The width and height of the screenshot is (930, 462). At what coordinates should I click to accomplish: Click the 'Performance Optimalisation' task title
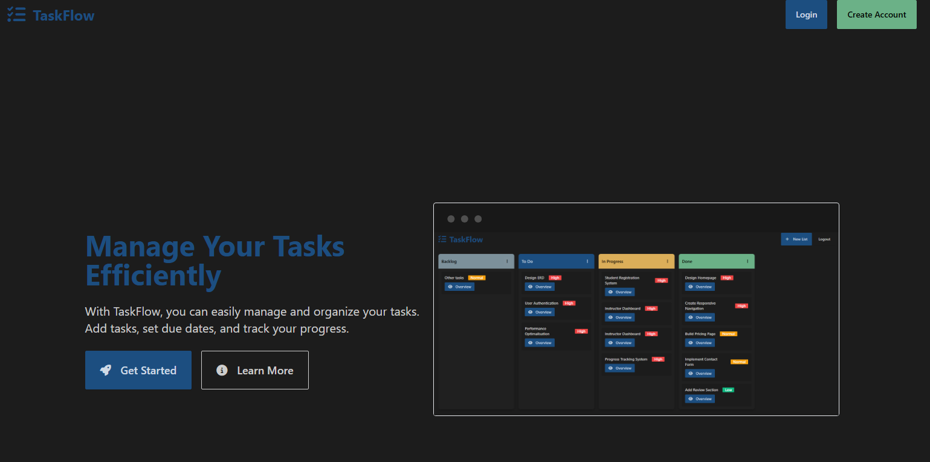(x=537, y=331)
